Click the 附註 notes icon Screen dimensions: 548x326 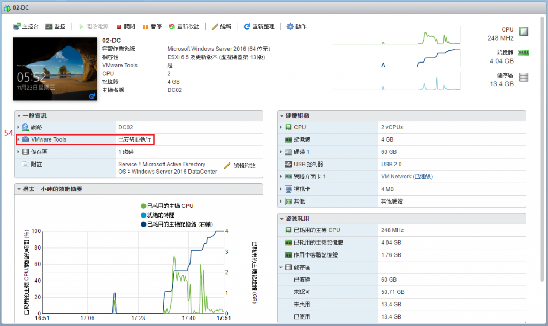pos(25,164)
